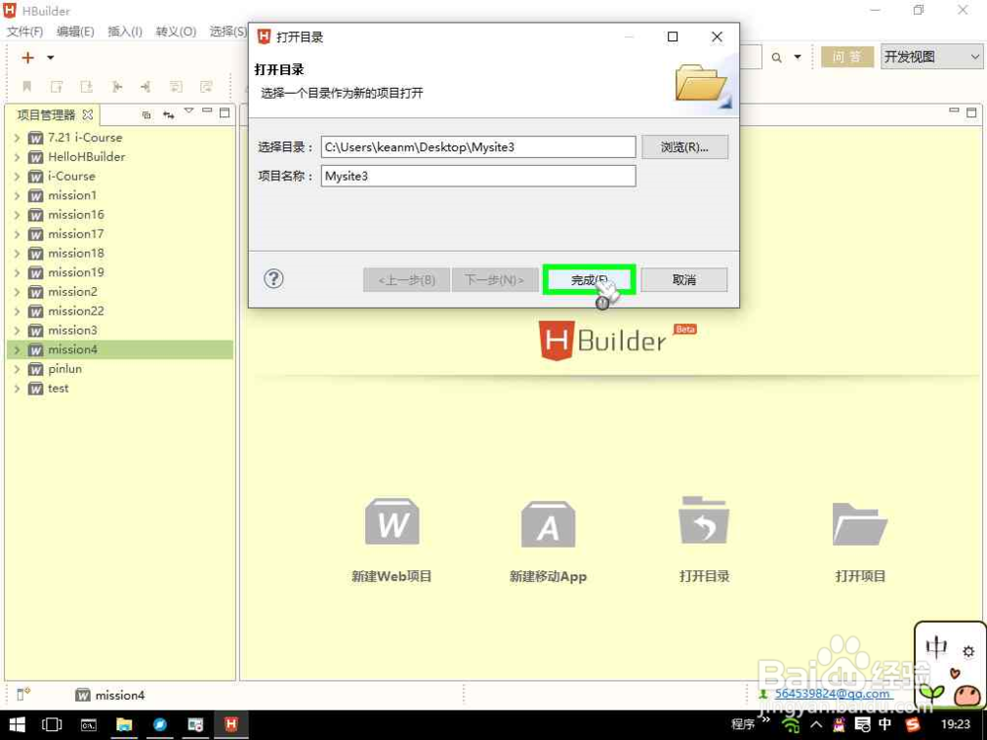The width and height of the screenshot is (987, 740).
Task: Click the search magnifier icon in toolbar
Action: point(777,58)
